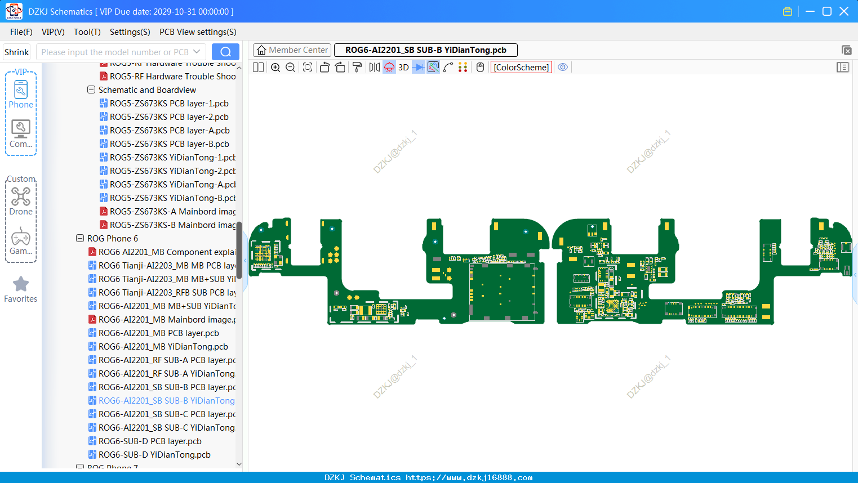Zoom out of the PCB view

click(291, 67)
